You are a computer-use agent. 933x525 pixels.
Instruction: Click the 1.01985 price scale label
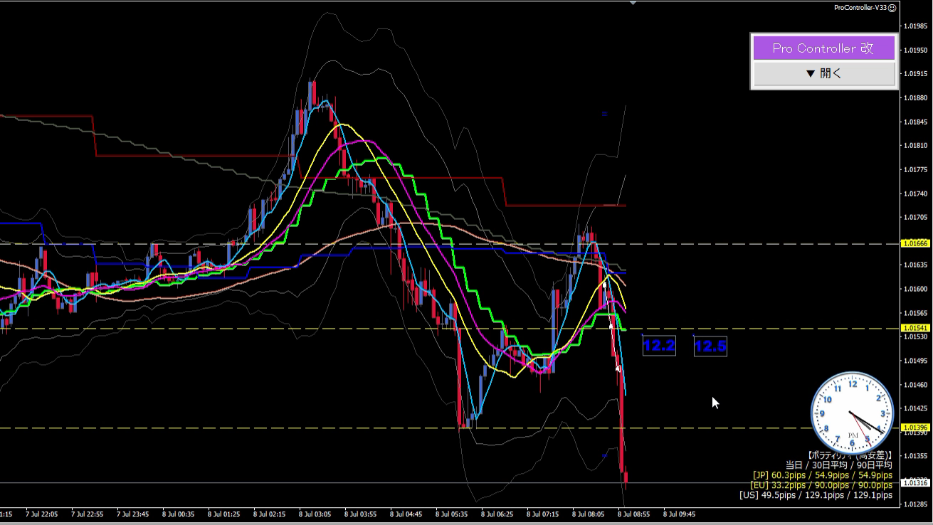coord(915,26)
